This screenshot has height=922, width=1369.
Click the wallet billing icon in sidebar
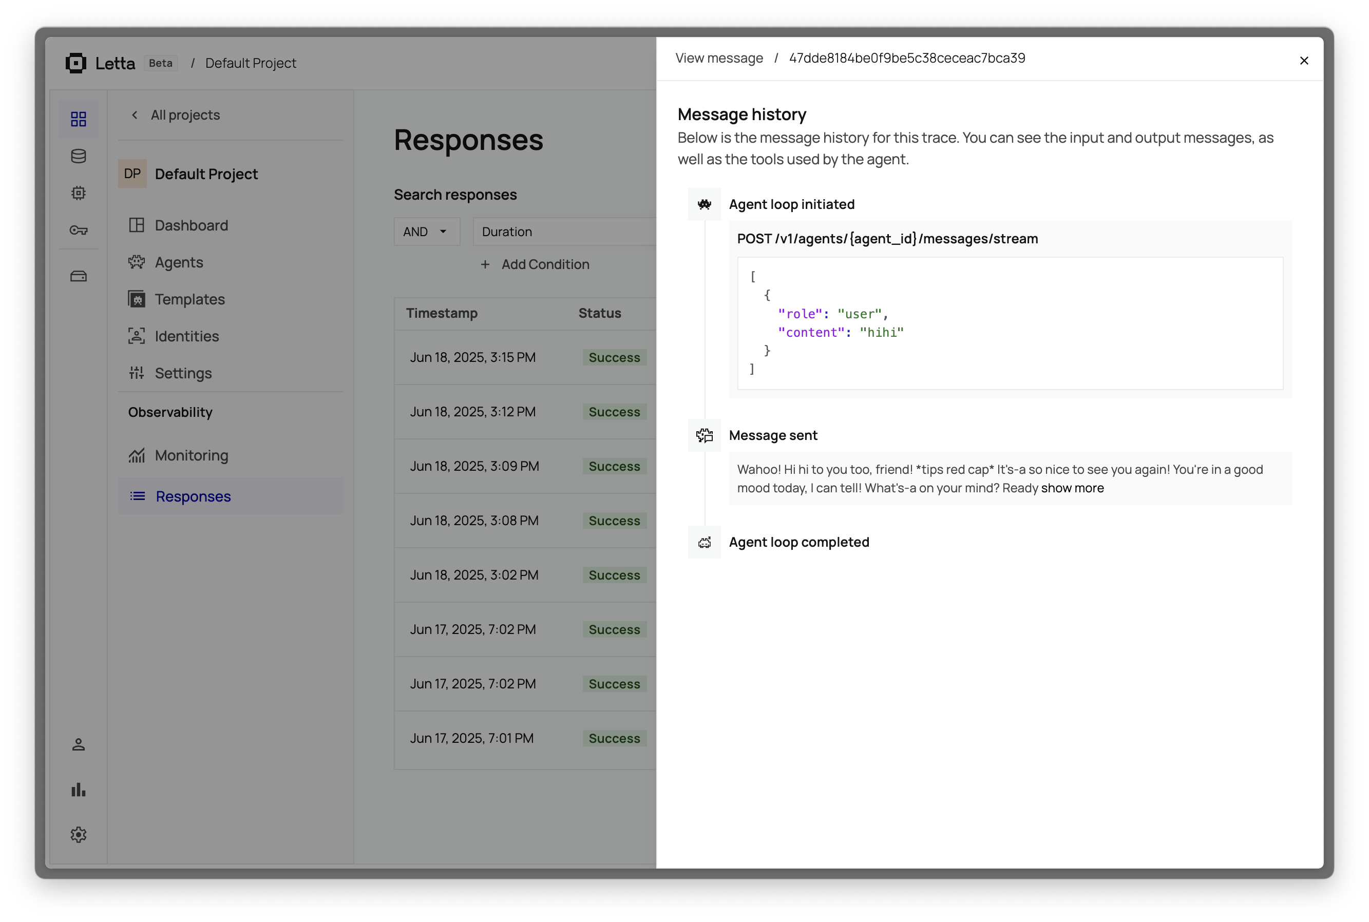click(78, 276)
